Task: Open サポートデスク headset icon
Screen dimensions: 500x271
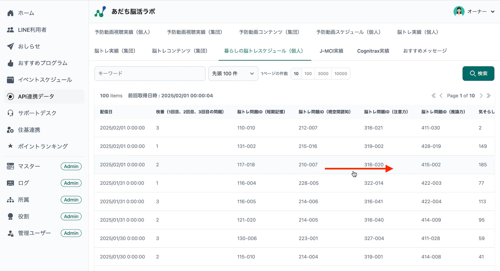Action: point(10,113)
